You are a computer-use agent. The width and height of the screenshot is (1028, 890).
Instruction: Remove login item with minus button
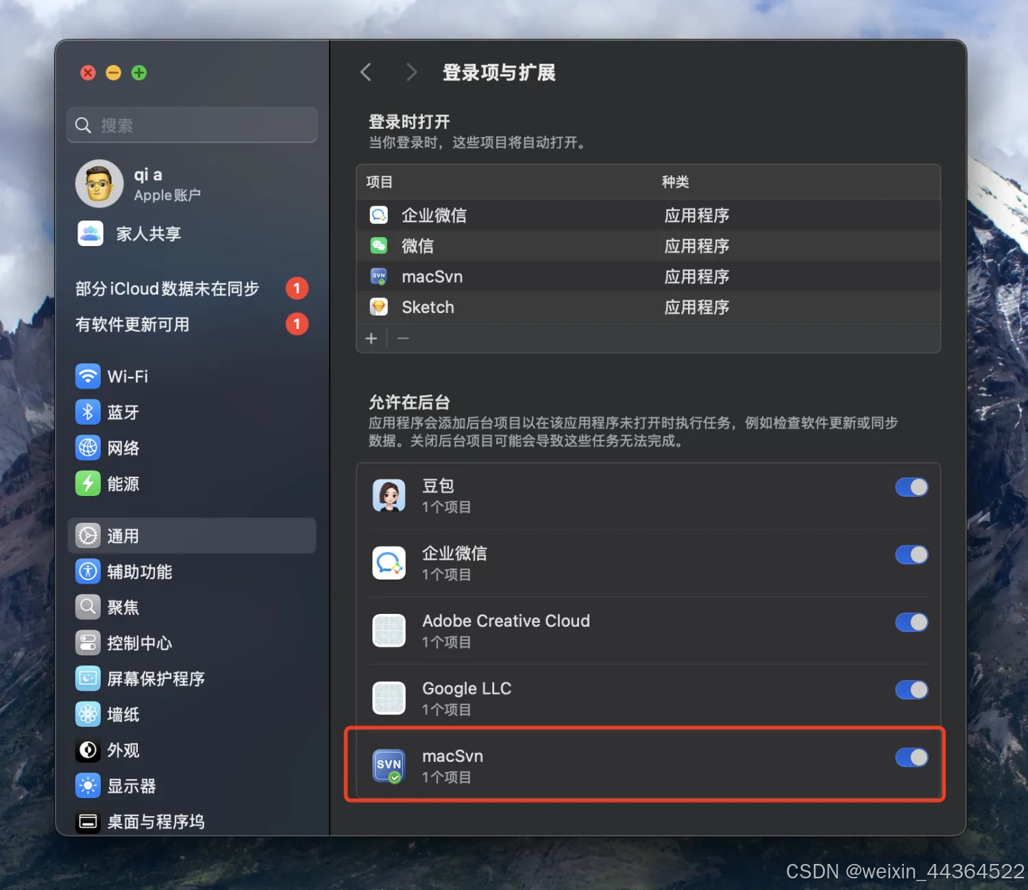(x=403, y=338)
